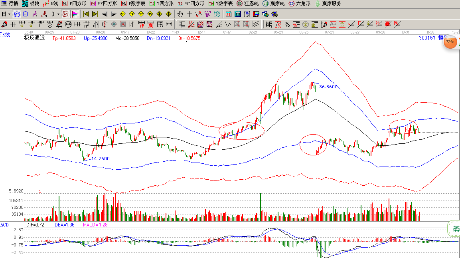Click the black left arrow icon
The width and height of the screenshot is (460, 258).
105,14
